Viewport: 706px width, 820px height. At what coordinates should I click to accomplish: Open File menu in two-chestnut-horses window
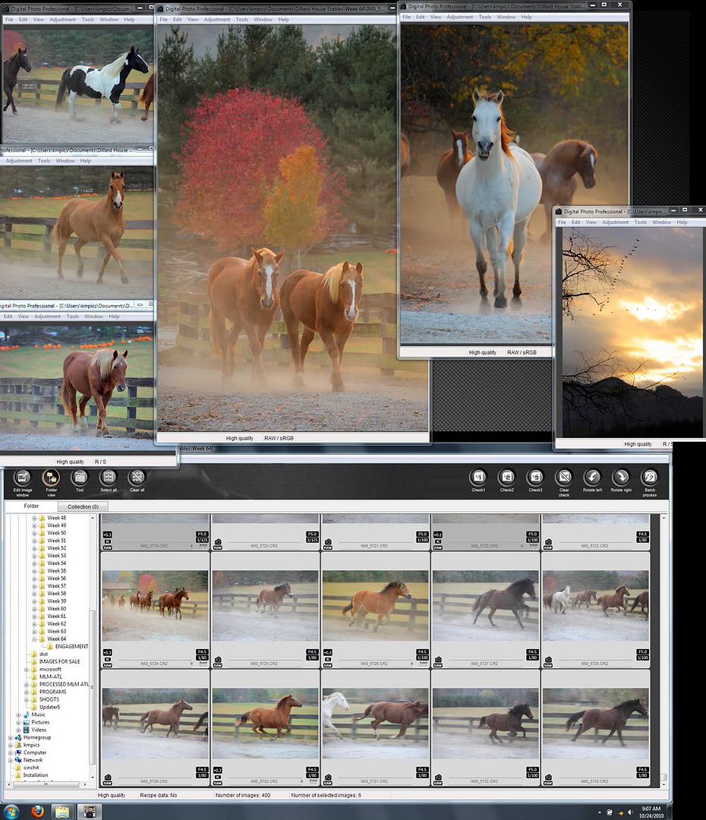coord(164,19)
